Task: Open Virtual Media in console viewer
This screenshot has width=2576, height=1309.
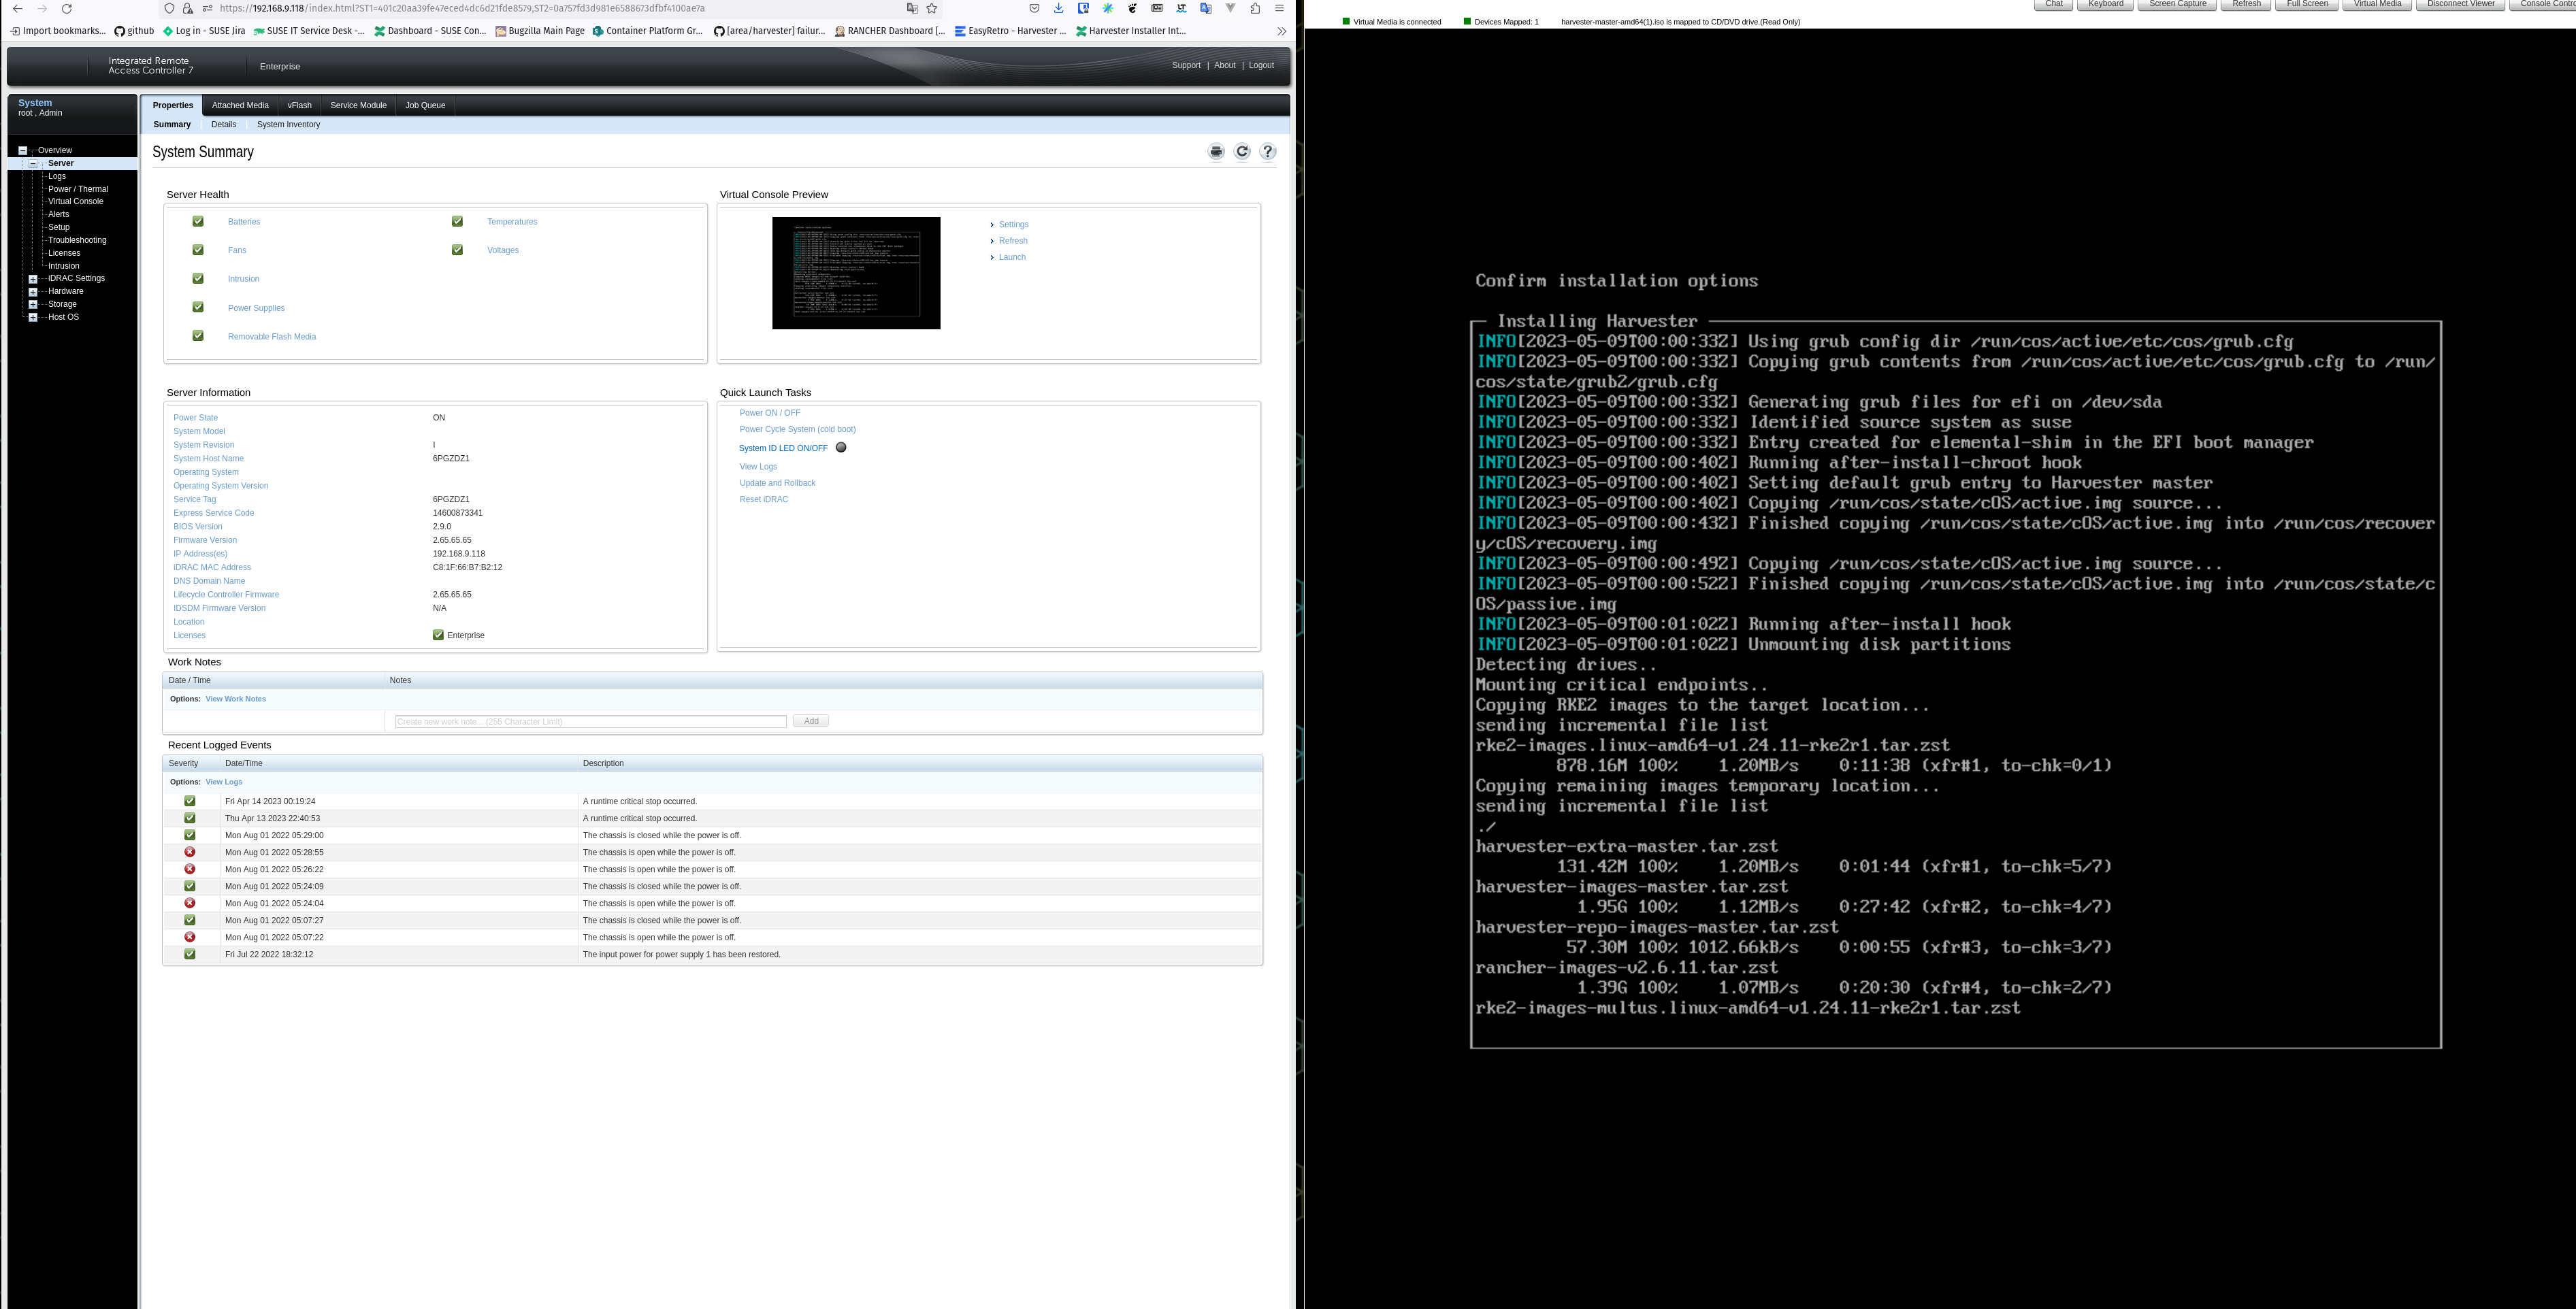Action: [x=2377, y=4]
